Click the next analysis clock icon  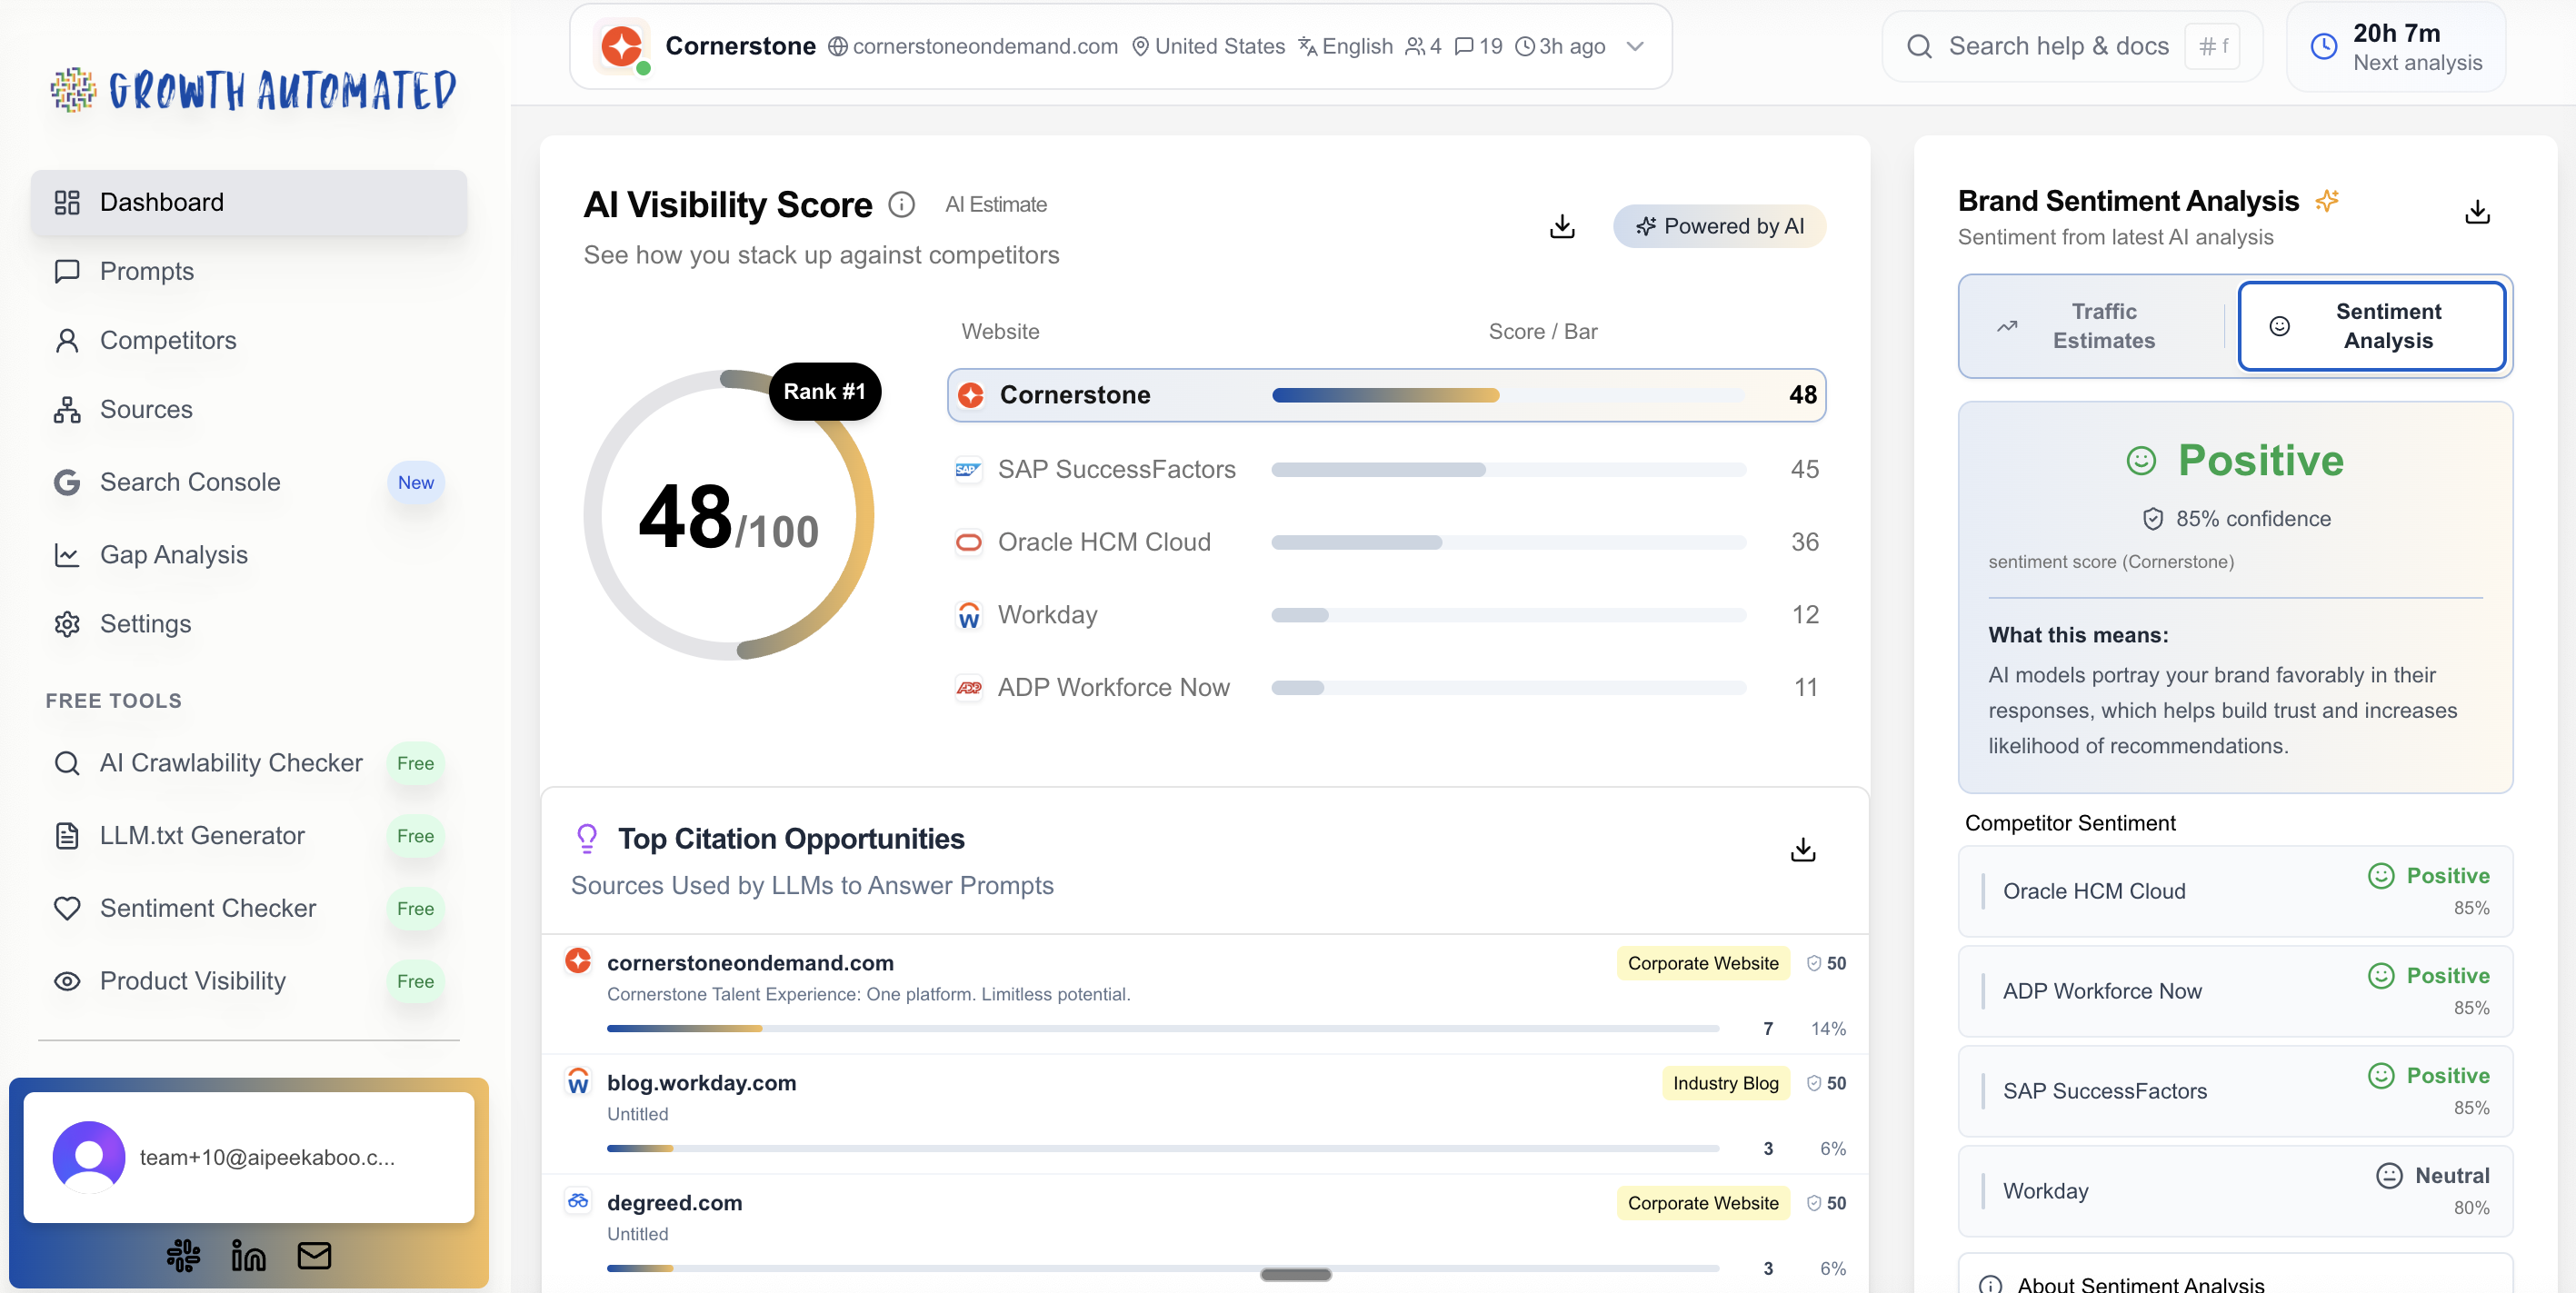pos(2323,47)
